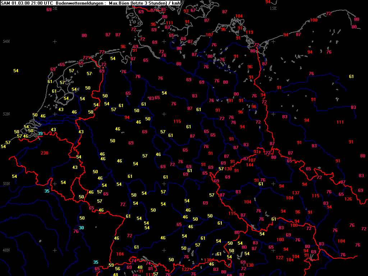This screenshot has height=276, width=368.
Task: Select the 93 gust reading
Action: click(x=186, y=11)
